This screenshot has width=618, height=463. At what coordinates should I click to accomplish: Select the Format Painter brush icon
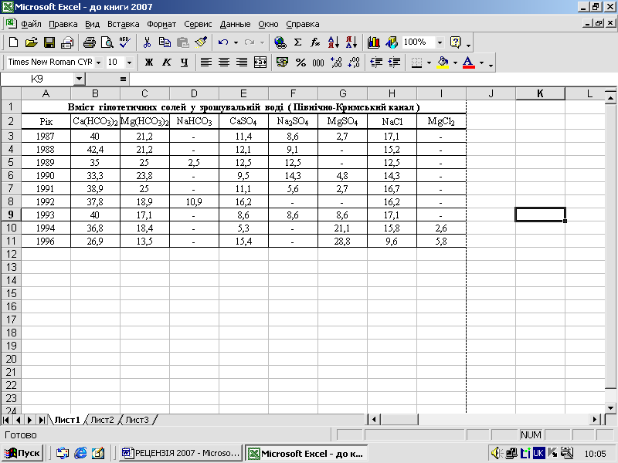pos(201,42)
